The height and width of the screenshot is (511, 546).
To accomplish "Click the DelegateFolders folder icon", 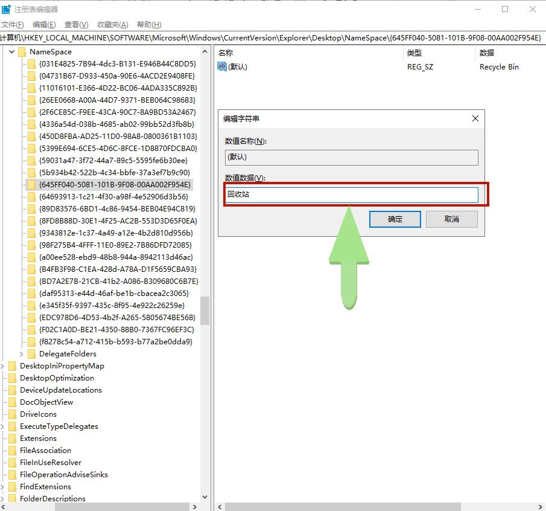I will coord(31,354).
